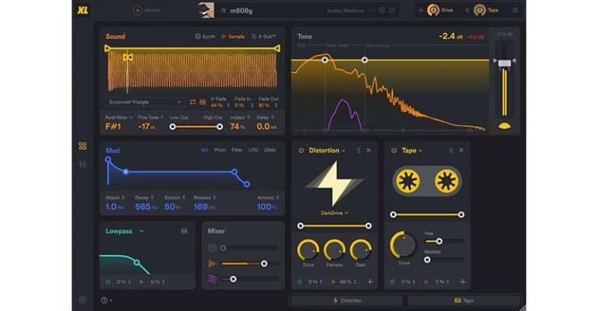Viewport: 598px width, 311px height.
Task: Click the Mixer synth layer icon
Action: coord(212,248)
